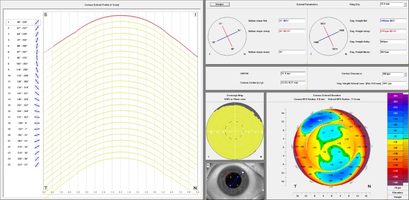Click the Bulbar slope mean field
Image resolution: width=409 pixels, height=200 pixels.
pyautogui.click(x=292, y=52)
